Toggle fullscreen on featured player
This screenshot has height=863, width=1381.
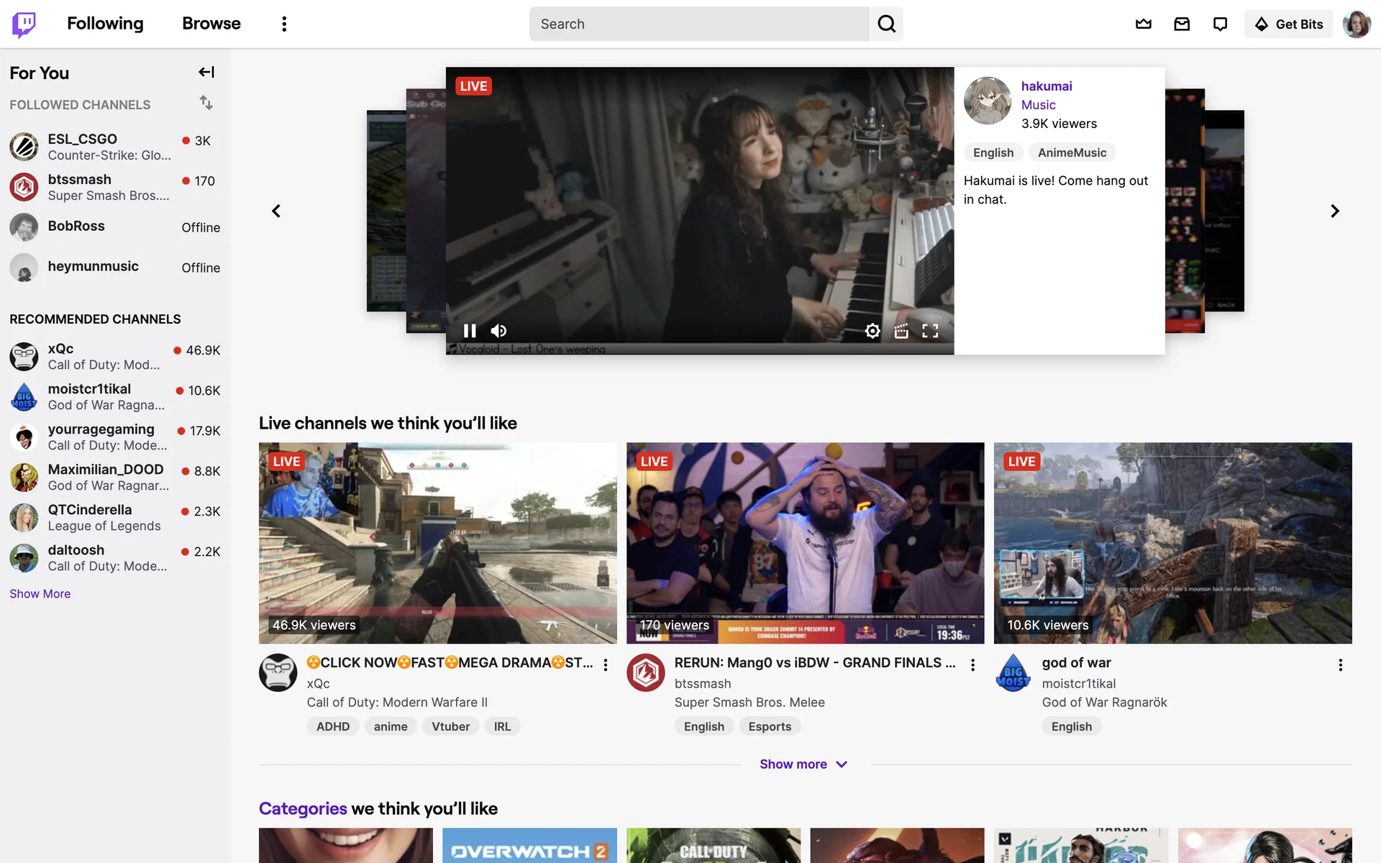(930, 331)
